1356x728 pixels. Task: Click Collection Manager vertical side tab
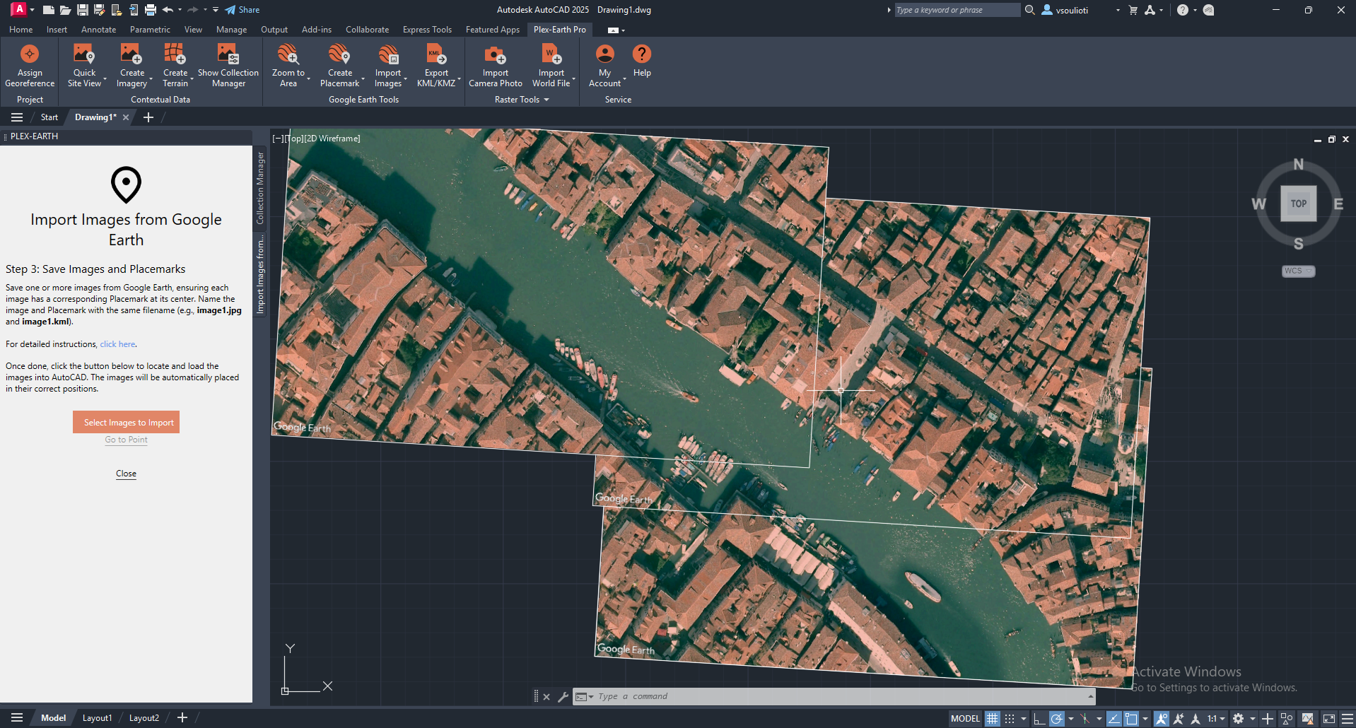click(x=260, y=188)
